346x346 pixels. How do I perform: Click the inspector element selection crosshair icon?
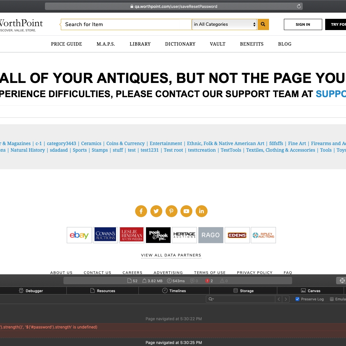[342, 281]
